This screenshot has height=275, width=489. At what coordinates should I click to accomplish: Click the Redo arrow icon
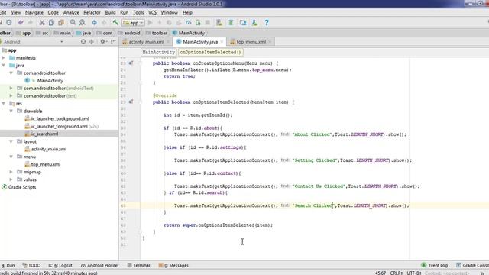click(31, 22)
